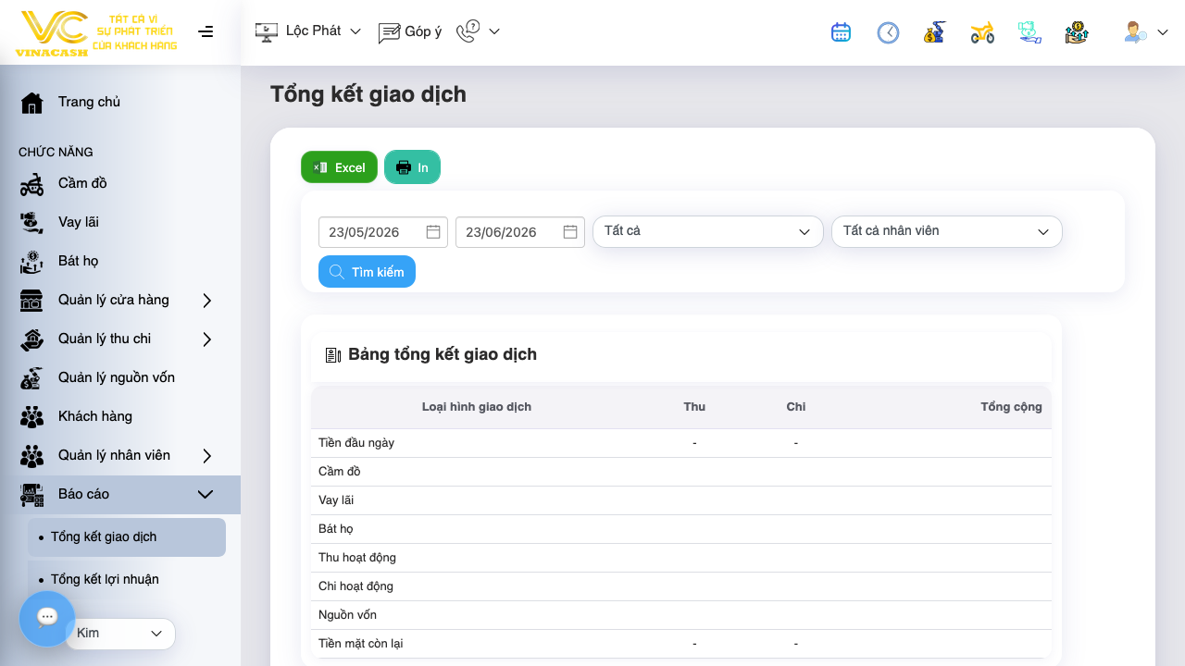Click the phone support help icon
This screenshot has height=666, width=1185.
(x=468, y=31)
